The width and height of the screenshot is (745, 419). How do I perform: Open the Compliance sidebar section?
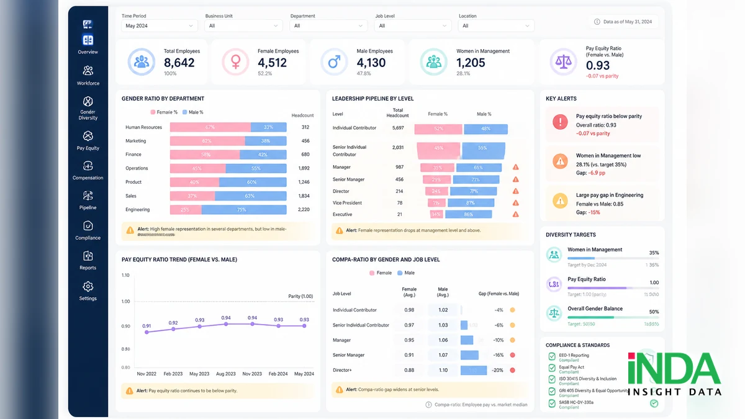point(88,230)
